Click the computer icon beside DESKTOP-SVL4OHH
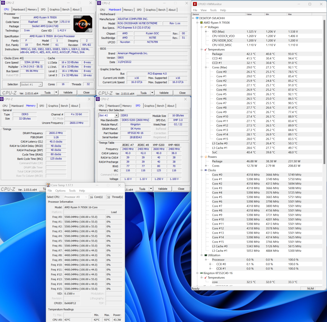The height and width of the screenshot is (322, 327). (197, 18)
